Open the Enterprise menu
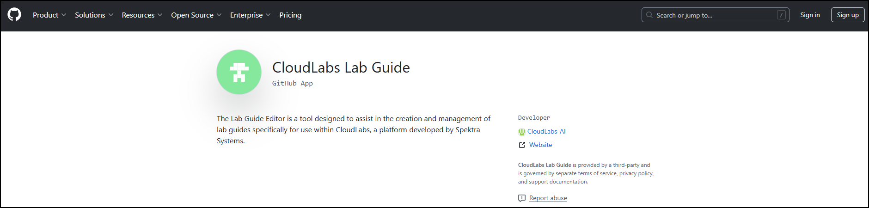869x208 pixels. 250,15
